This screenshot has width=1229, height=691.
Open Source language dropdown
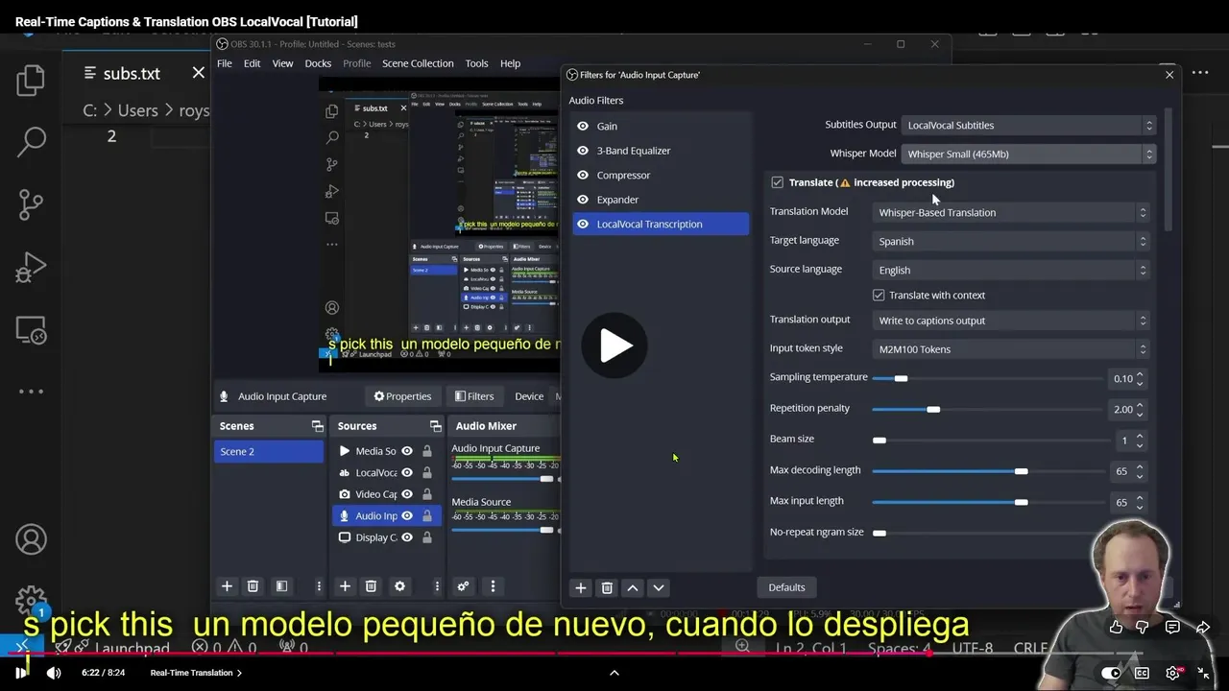pyautogui.click(x=1012, y=270)
